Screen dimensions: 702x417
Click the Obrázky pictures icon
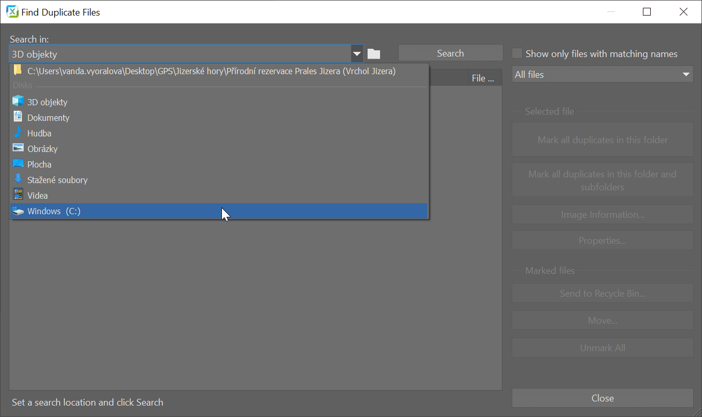18,148
